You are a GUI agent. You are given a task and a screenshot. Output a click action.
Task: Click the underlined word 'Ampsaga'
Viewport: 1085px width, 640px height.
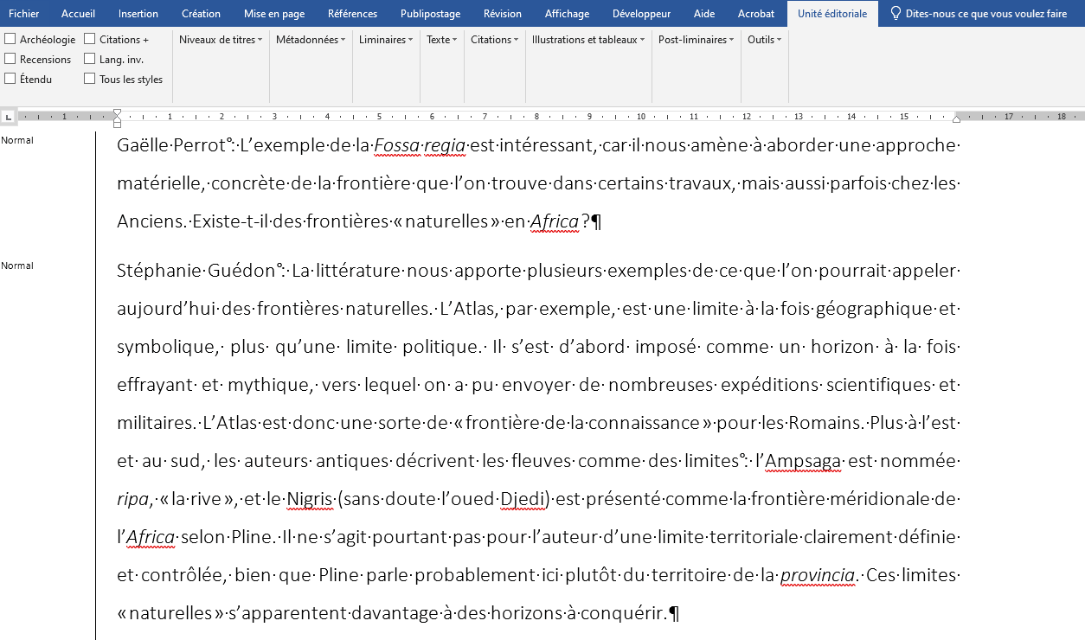(x=804, y=461)
